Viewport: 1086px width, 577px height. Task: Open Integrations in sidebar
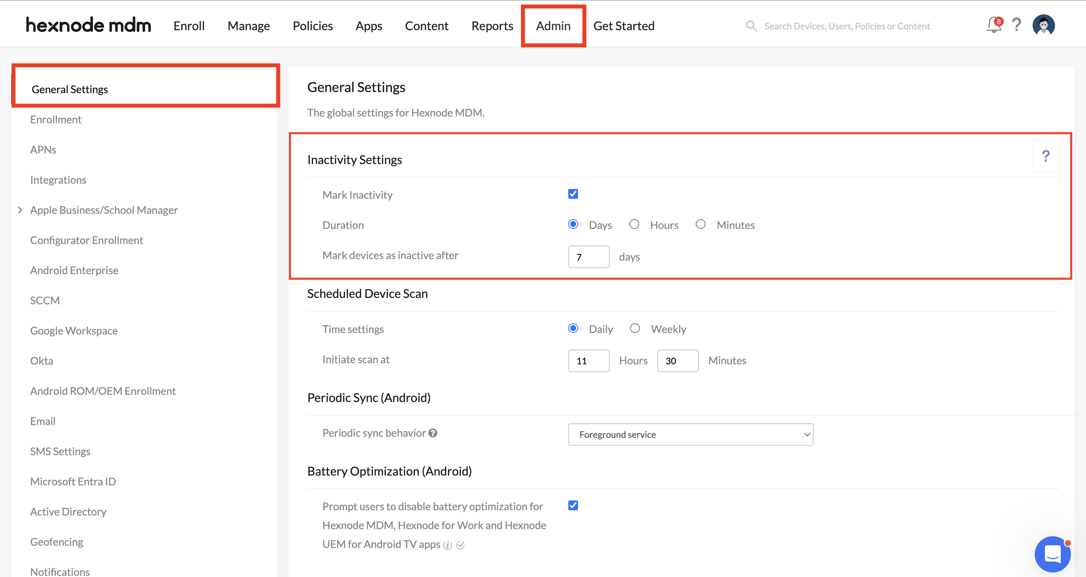pyautogui.click(x=58, y=180)
